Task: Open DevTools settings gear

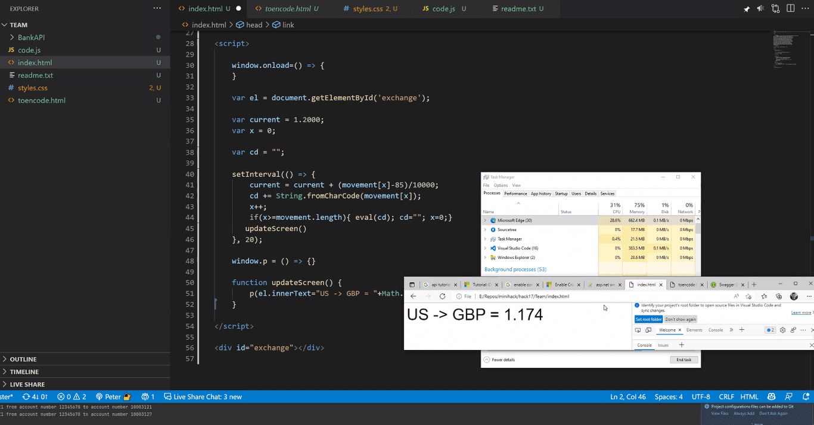Action: point(782,330)
